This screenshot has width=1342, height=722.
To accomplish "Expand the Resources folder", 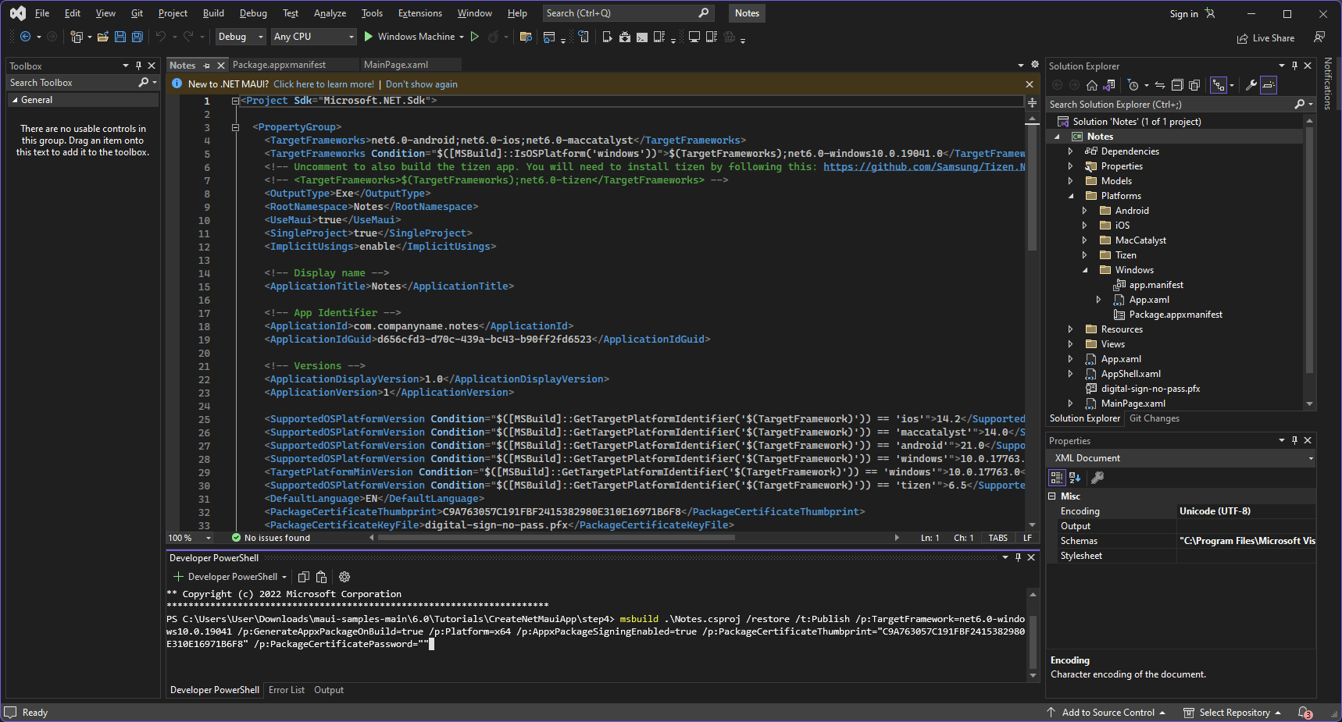I will 1071,329.
